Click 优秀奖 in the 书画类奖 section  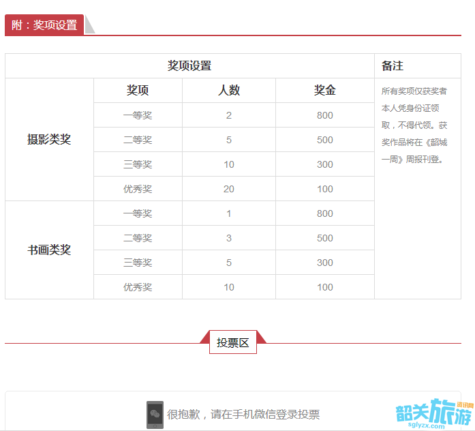click(x=138, y=287)
